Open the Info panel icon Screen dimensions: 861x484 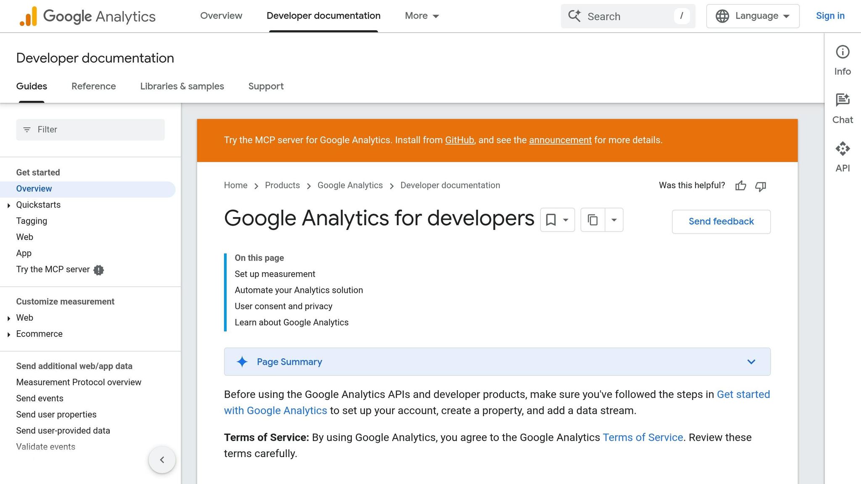[x=843, y=52]
